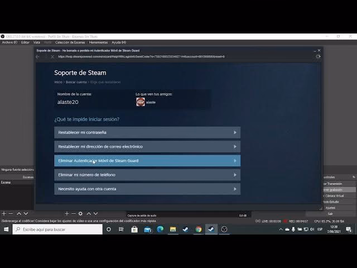
Task: Open Task View on the taskbar
Action: 121,229
